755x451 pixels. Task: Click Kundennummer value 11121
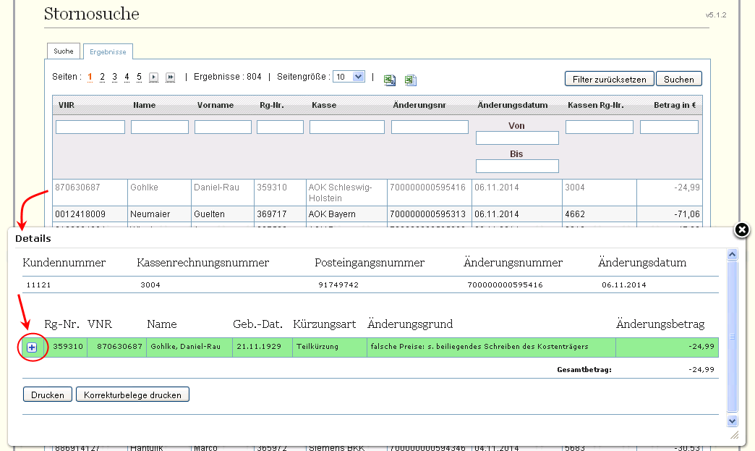pyautogui.click(x=38, y=284)
